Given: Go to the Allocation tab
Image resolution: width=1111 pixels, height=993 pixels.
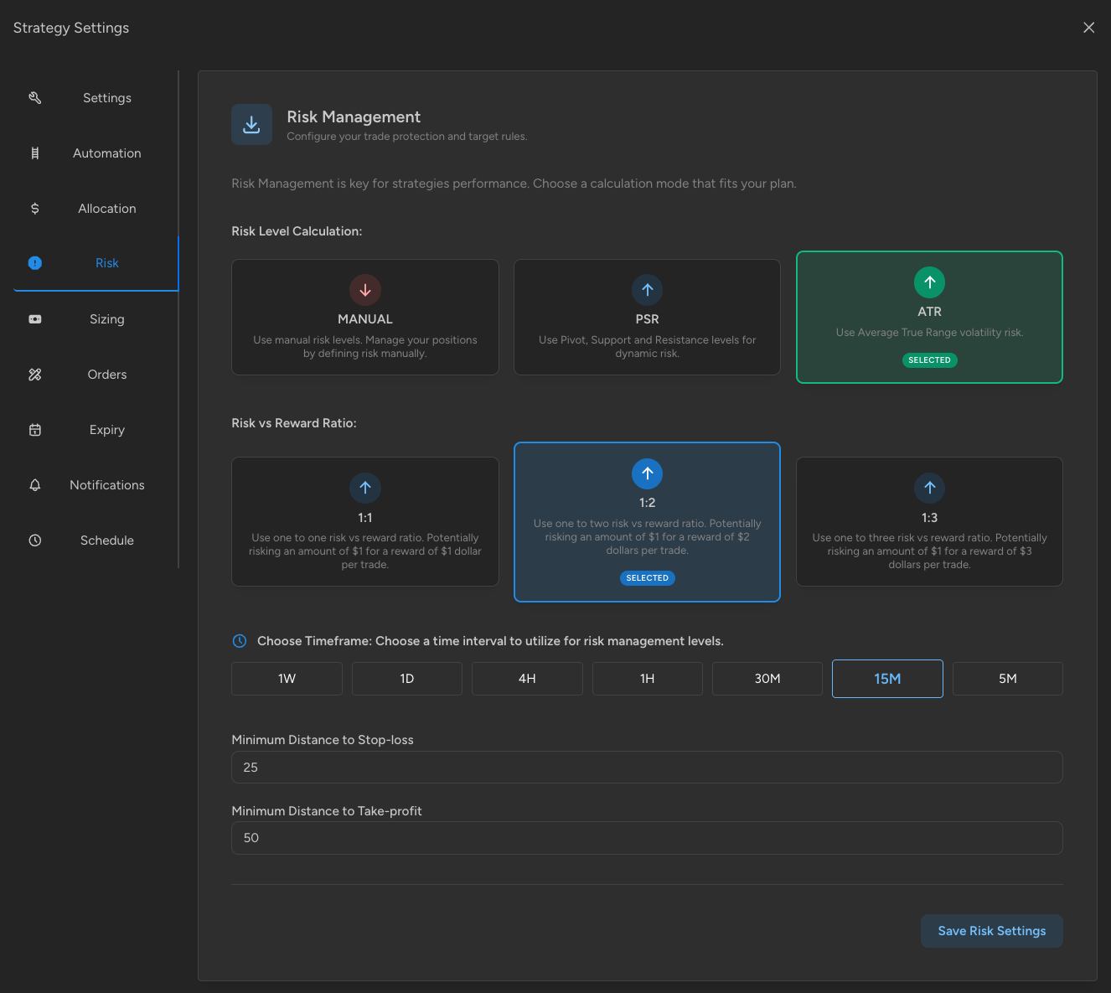Looking at the screenshot, I should [x=96, y=209].
